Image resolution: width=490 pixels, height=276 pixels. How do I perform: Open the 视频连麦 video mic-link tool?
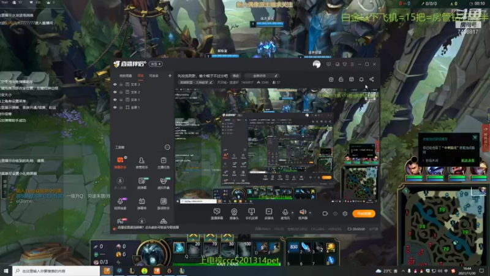click(120, 204)
